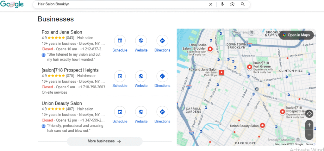This screenshot has height=151, width=324.
Task: Click Schedule icon for Fox and Jane Salon
Action: point(120,41)
